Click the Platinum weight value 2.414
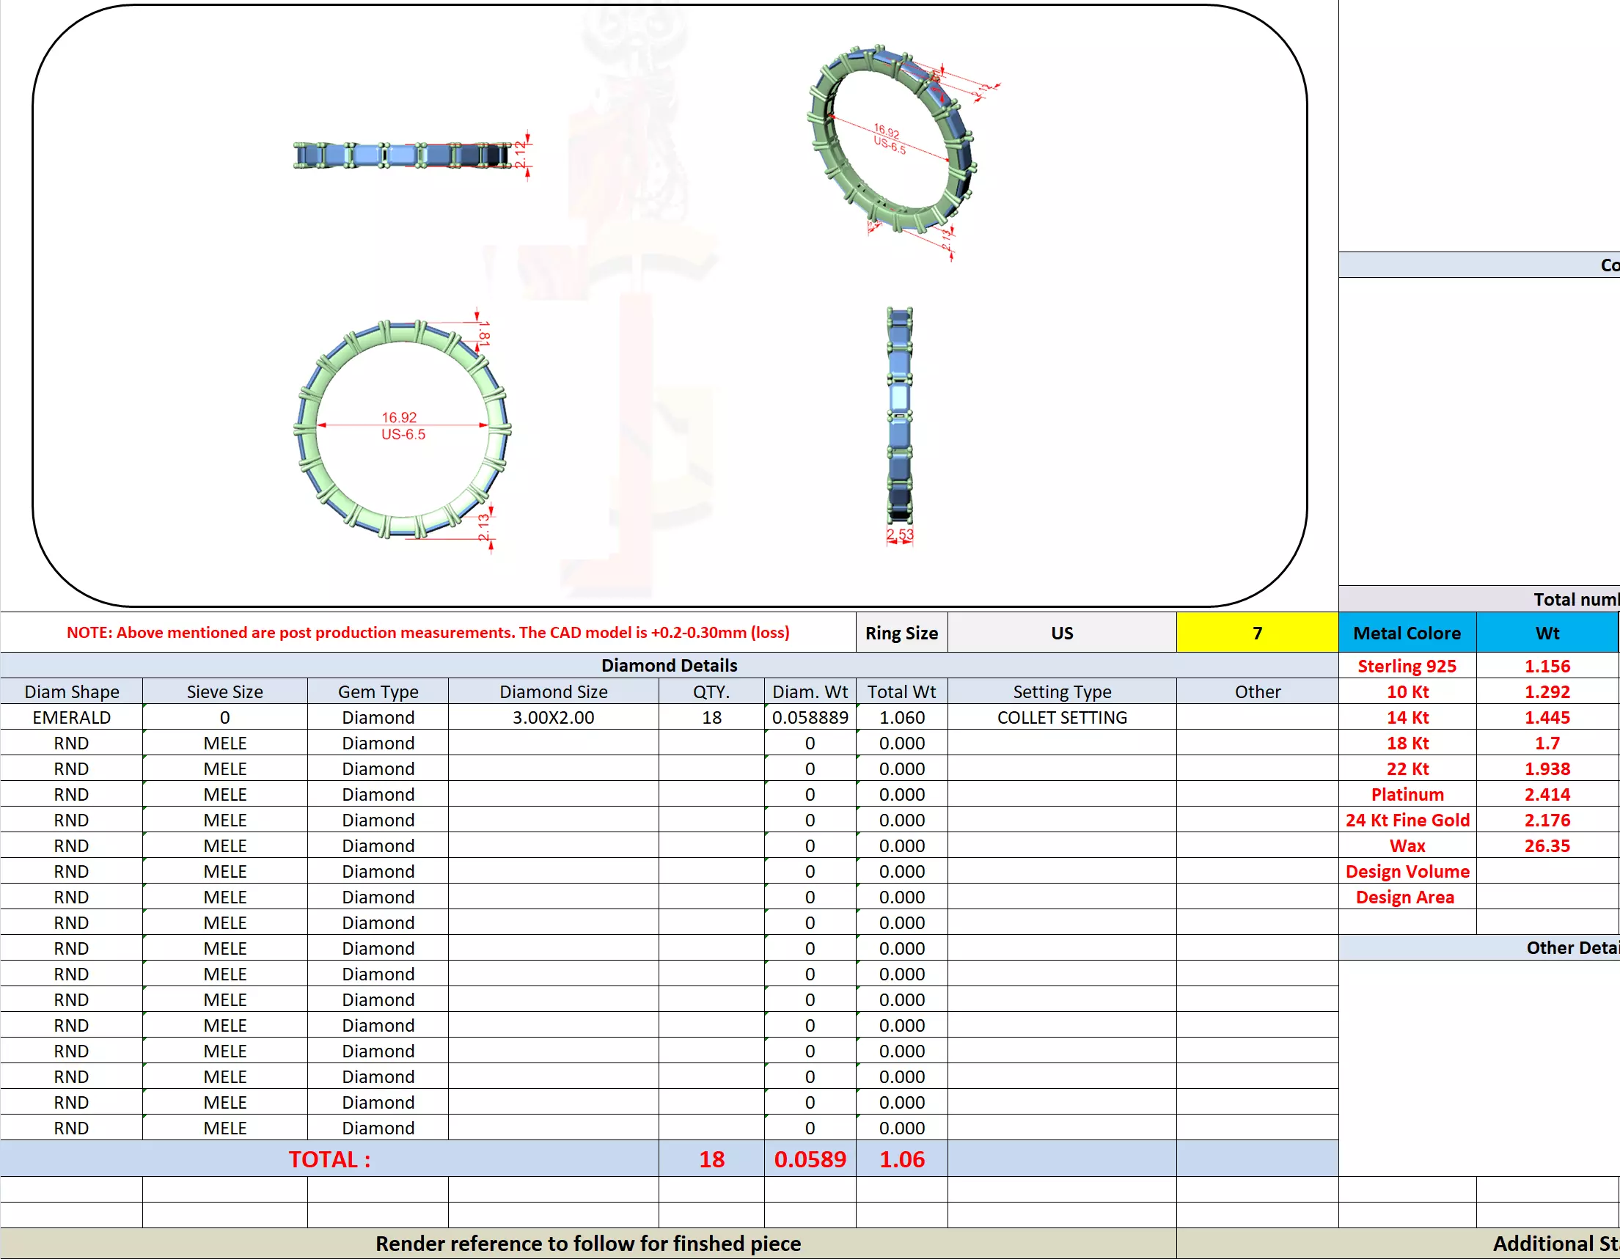Screen dimensions: 1620x1259 tap(1547, 794)
